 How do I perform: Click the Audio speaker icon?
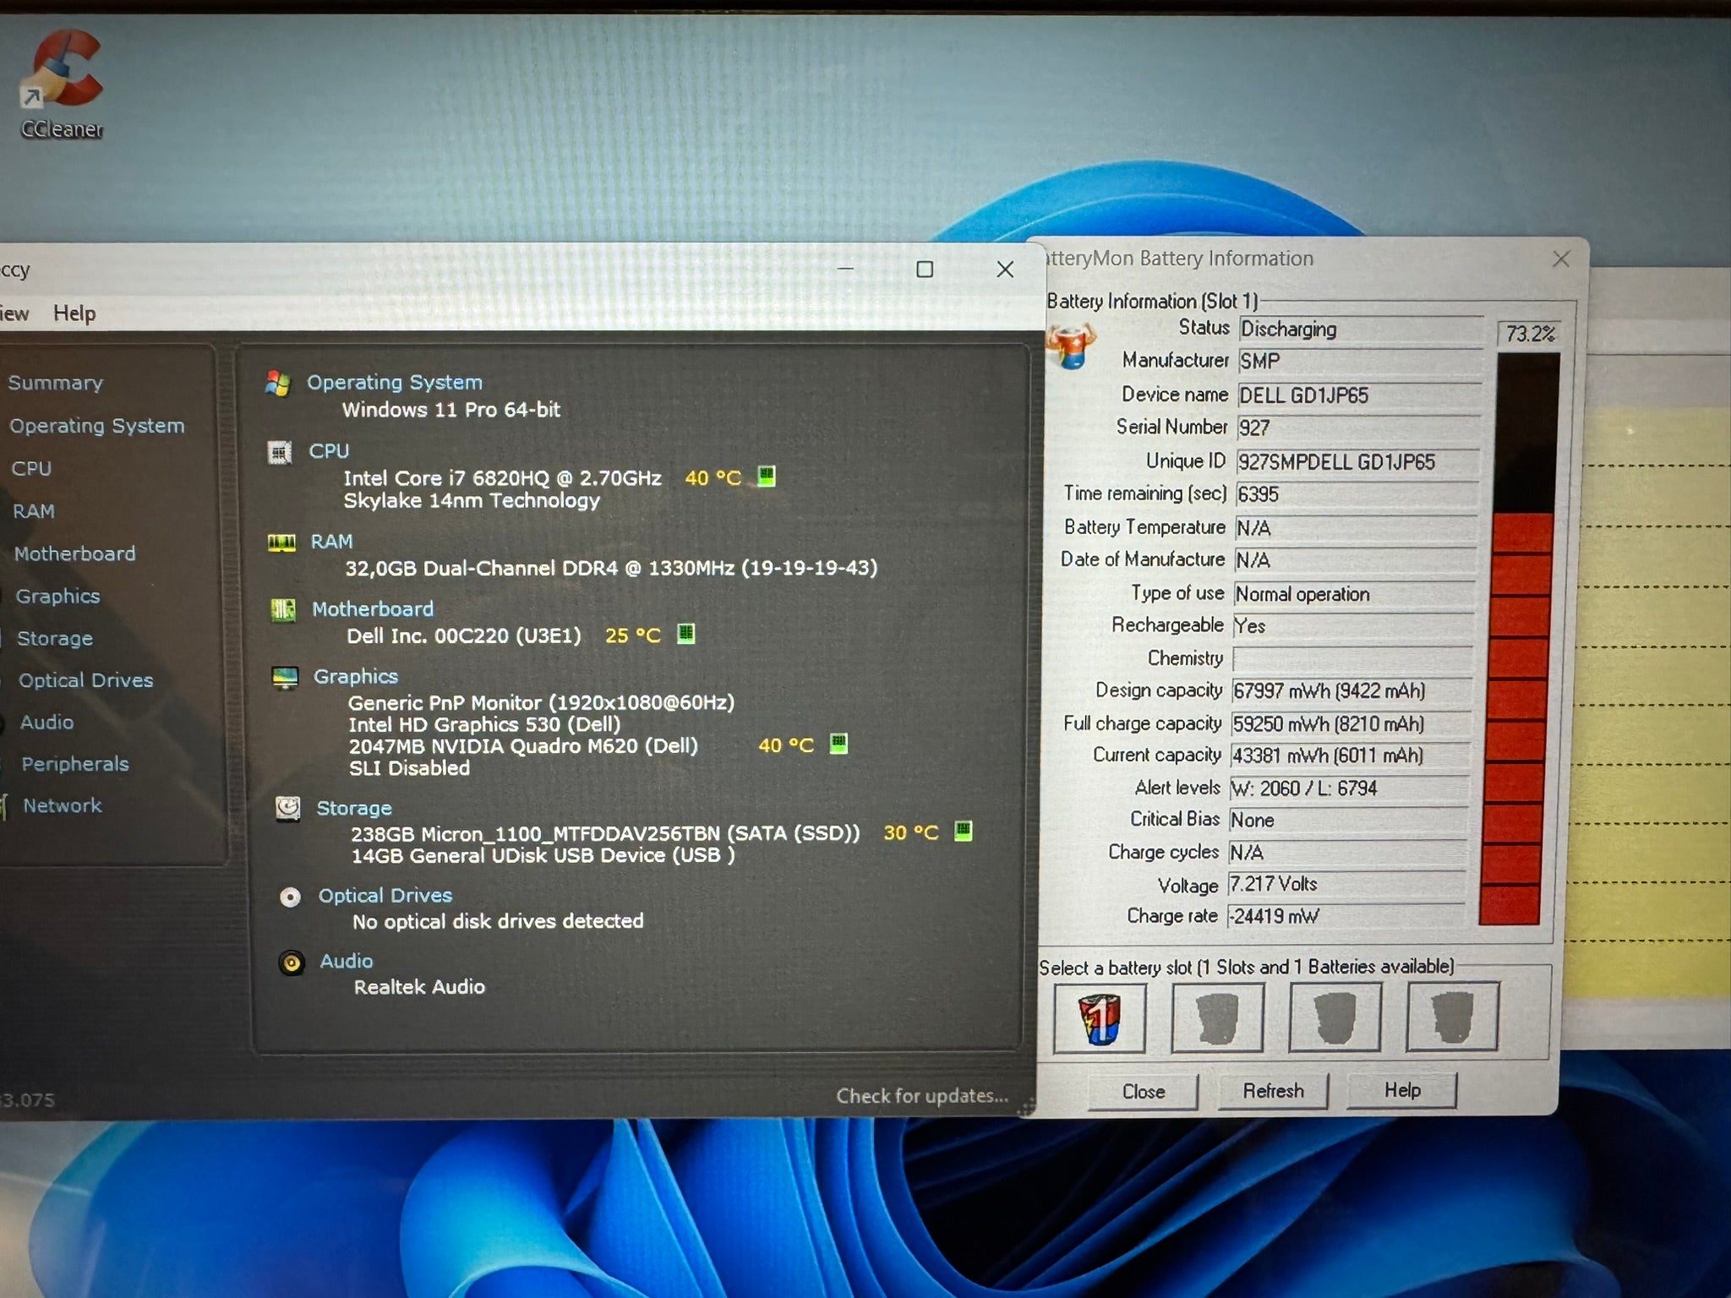(292, 963)
